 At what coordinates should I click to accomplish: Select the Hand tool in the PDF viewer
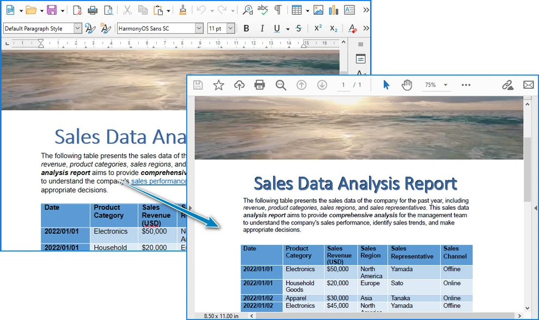pos(407,85)
